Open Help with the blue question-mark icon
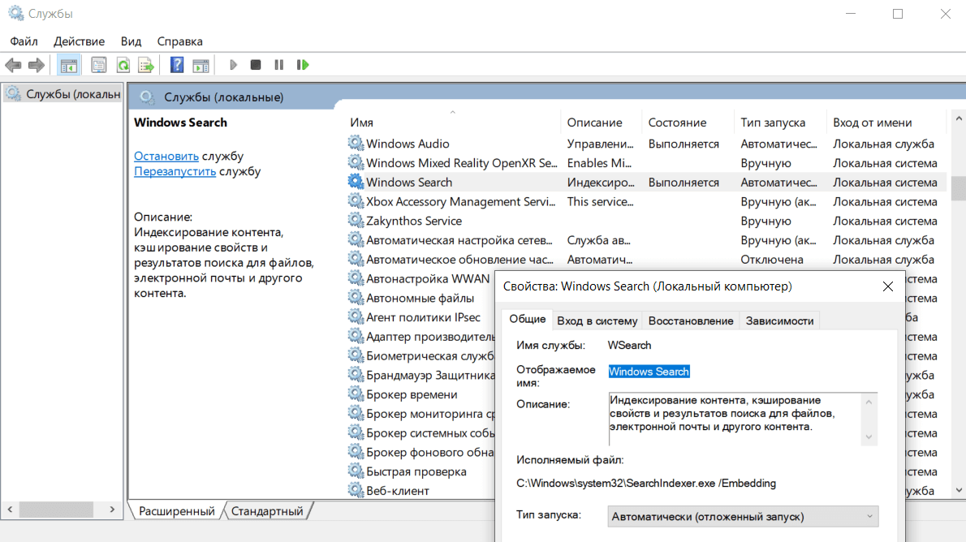 pos(177,65)
